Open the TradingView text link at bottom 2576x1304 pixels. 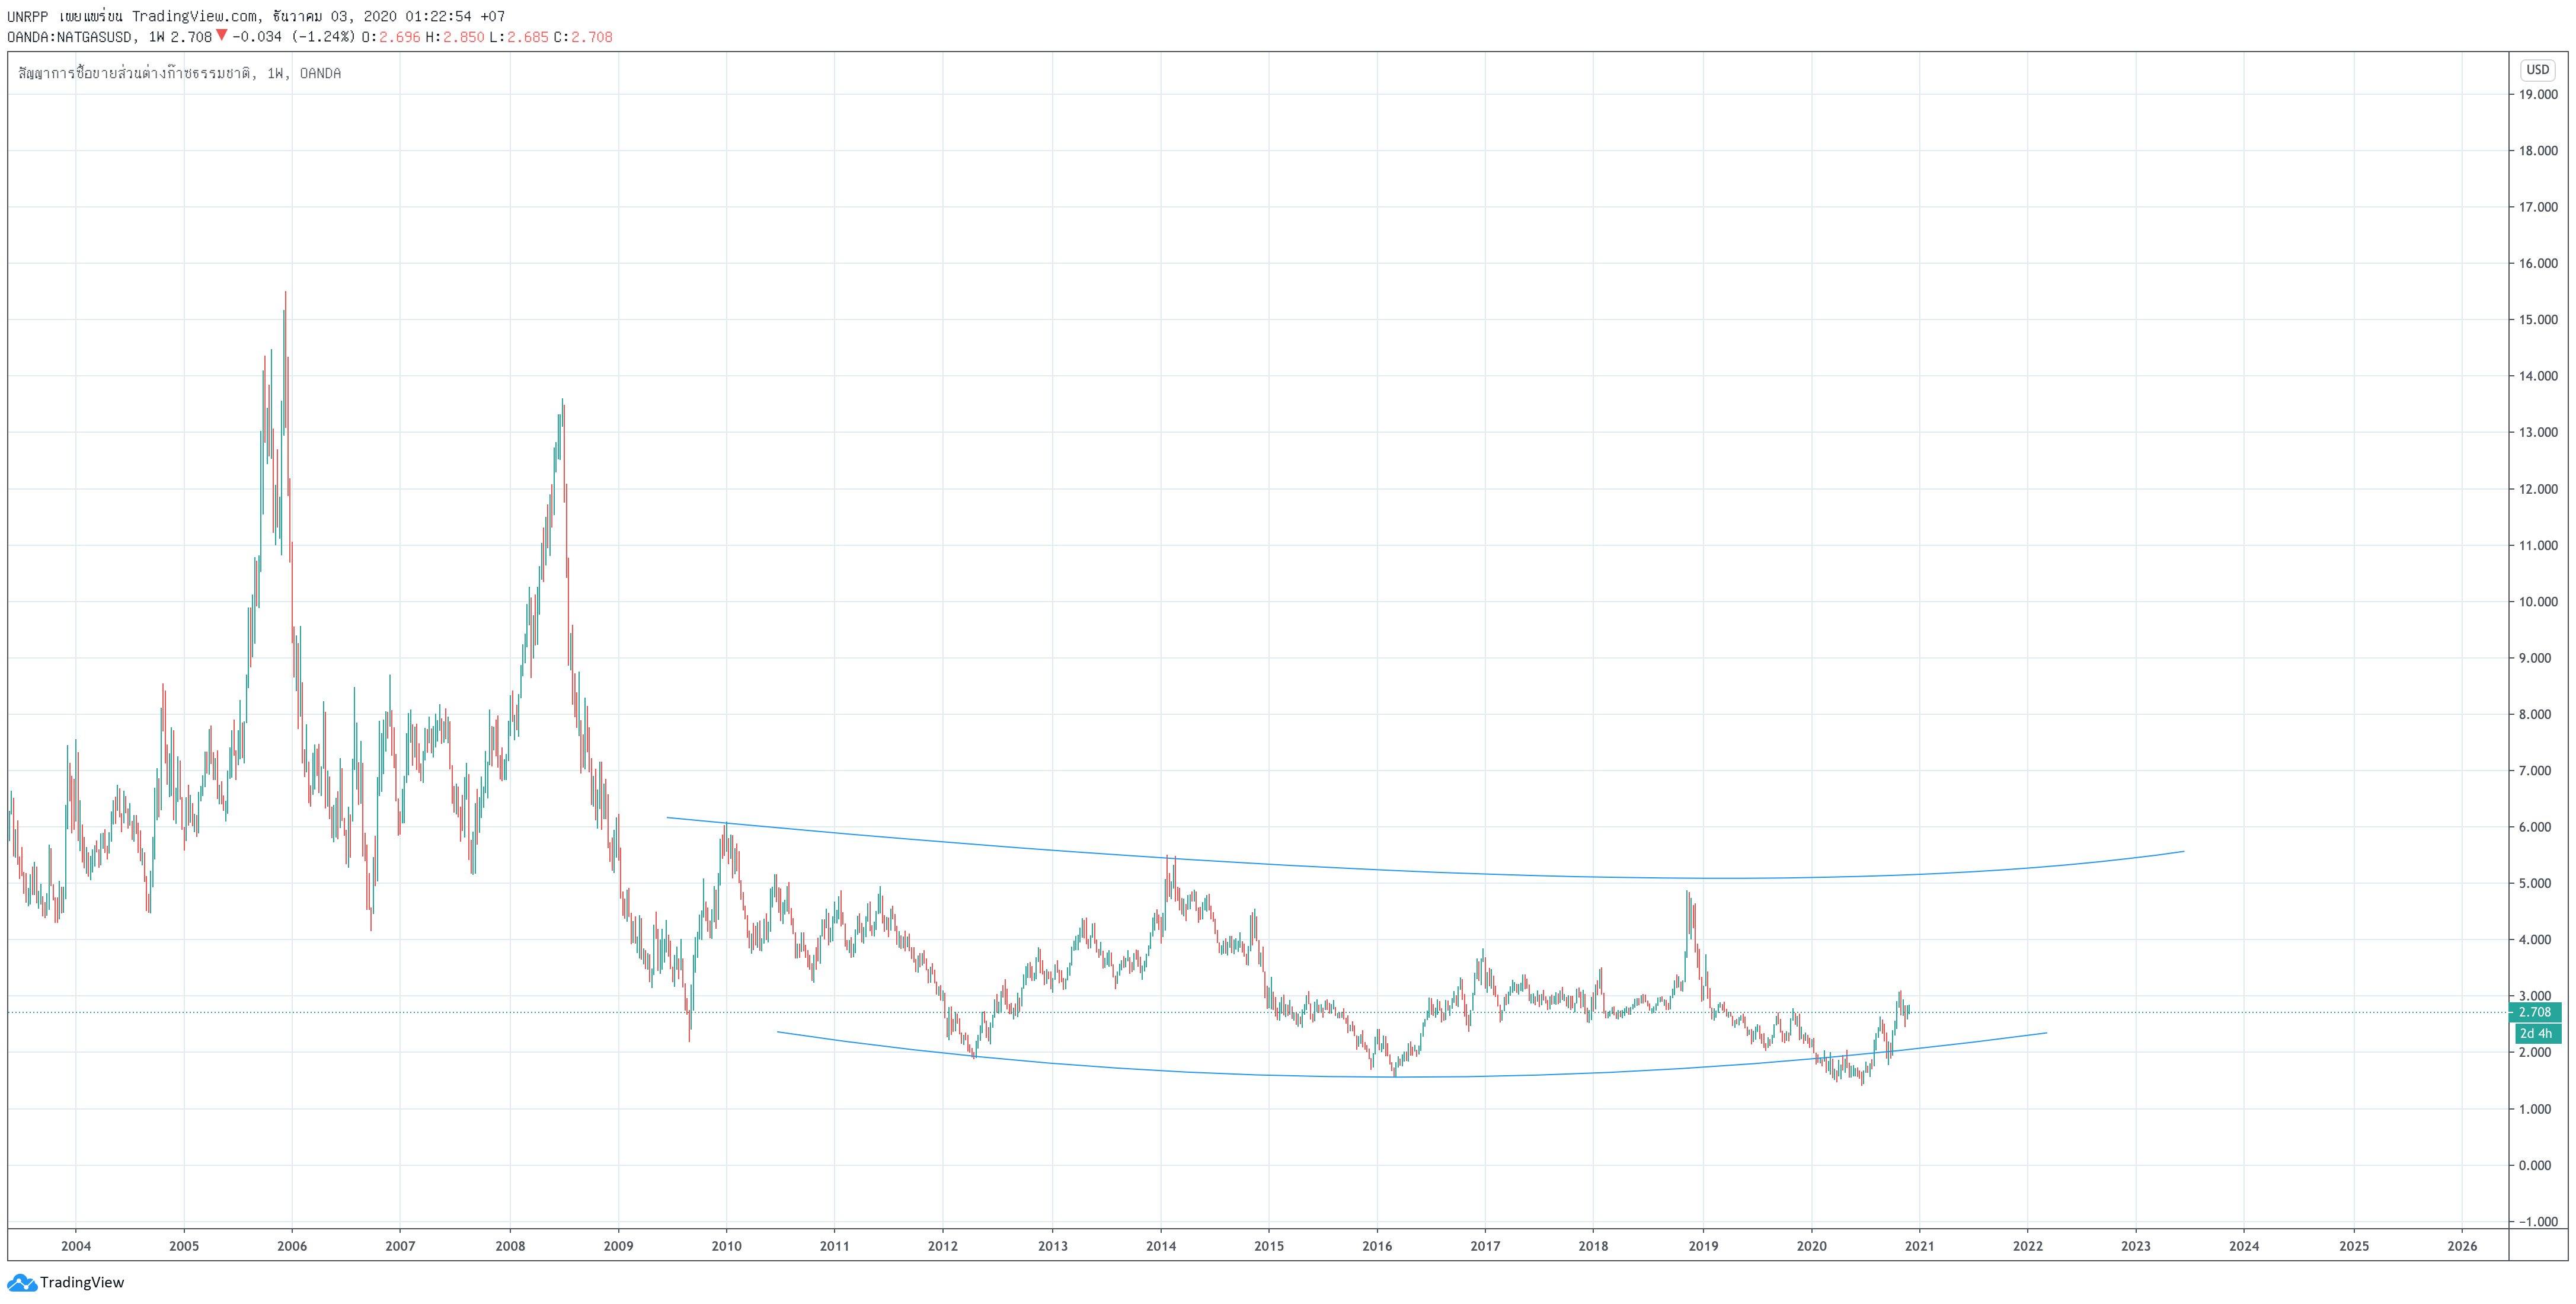pos(82,1282)
